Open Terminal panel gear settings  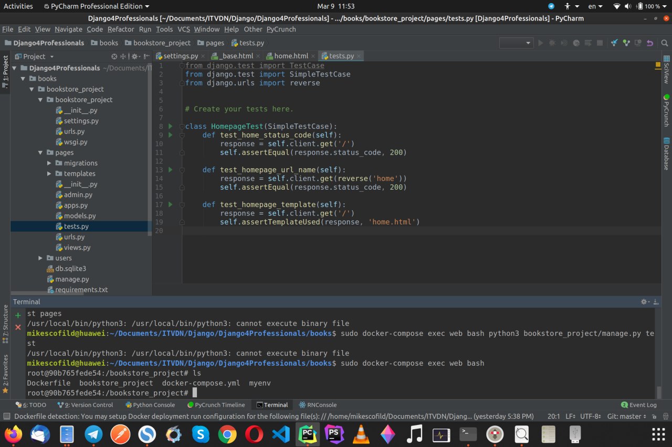[x=645, y=302]
